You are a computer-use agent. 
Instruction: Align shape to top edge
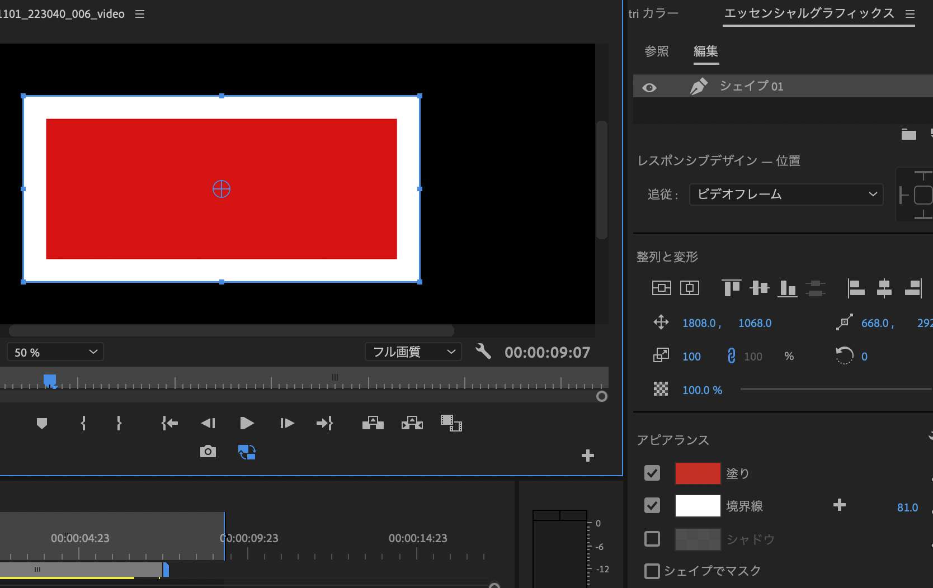[732, 287]
